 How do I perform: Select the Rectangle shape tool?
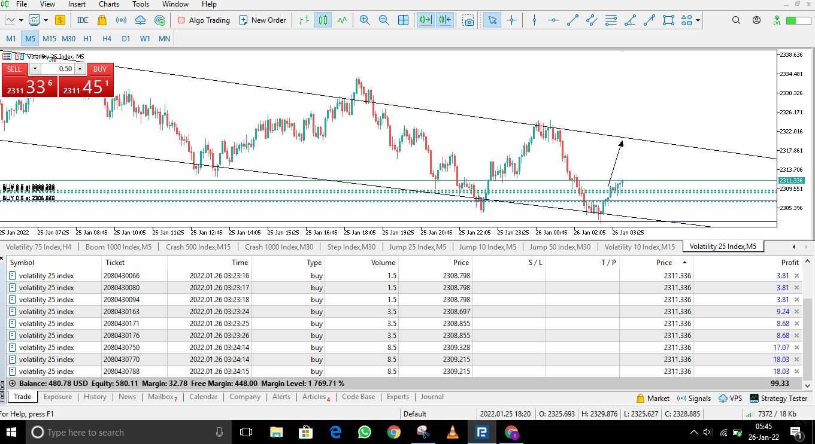pyautogui.click(x=668, y=20)
